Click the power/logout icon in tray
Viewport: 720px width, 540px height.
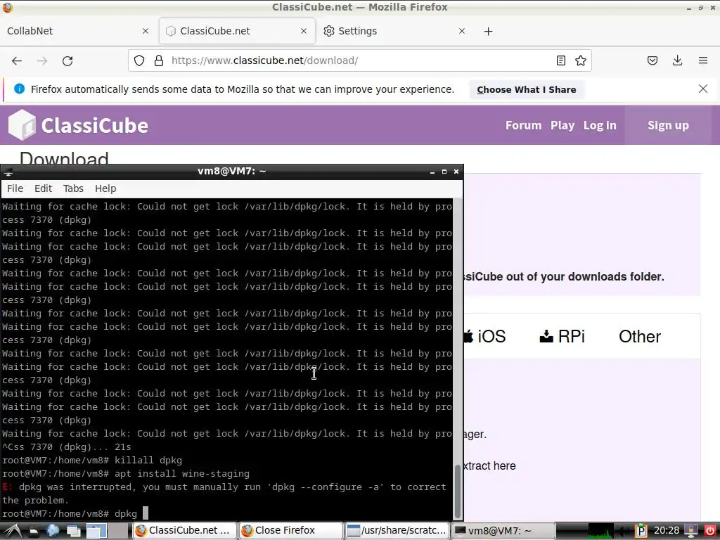[x=710, y=531]
